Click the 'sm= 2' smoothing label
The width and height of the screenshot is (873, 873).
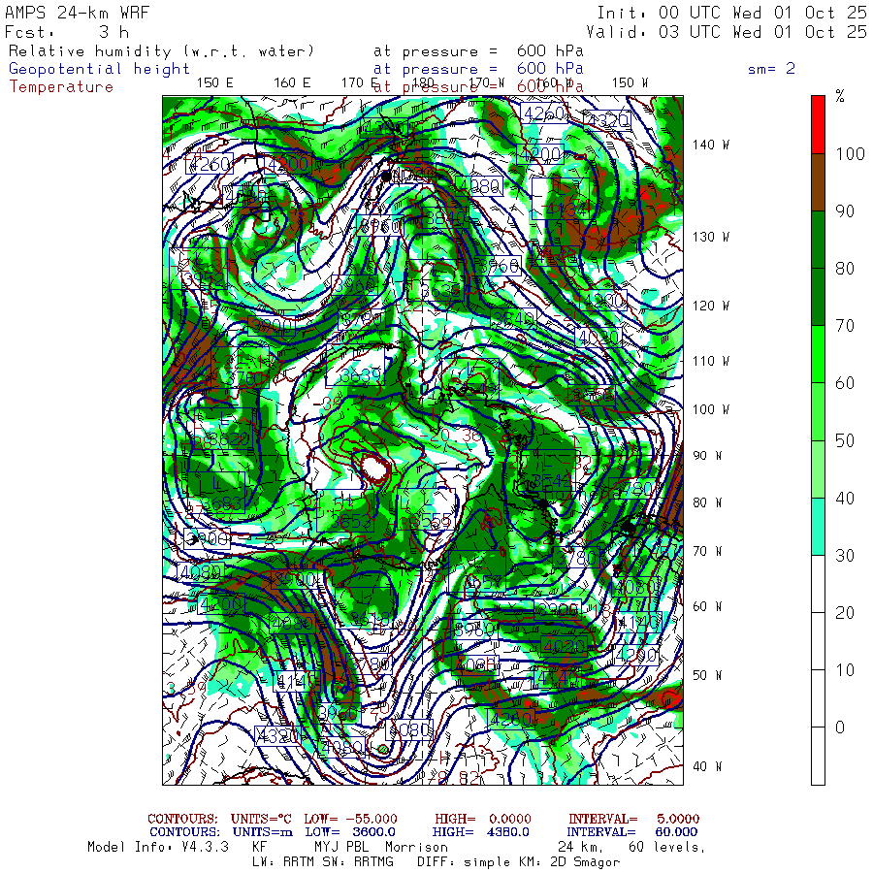tap(772, 69)
